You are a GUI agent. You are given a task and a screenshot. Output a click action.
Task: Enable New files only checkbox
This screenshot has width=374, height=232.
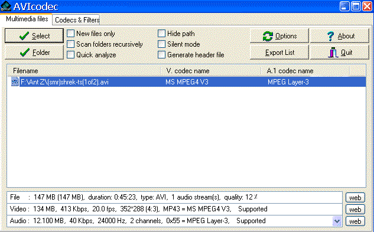[70, 34]
